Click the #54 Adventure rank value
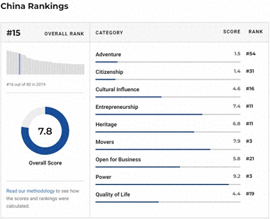 tap(251, 54)
